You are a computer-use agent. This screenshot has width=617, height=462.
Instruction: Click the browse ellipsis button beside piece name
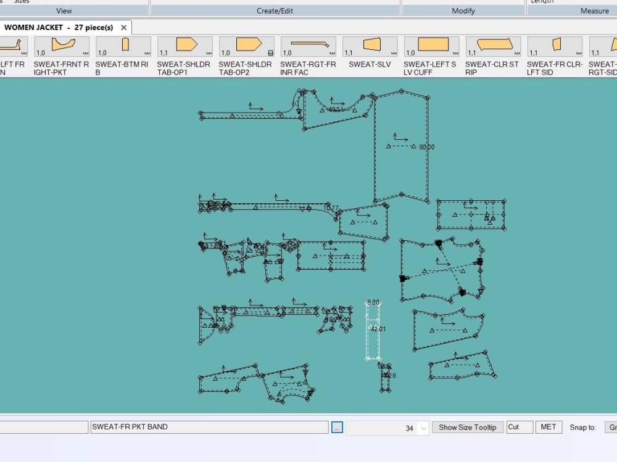[337, 428]
